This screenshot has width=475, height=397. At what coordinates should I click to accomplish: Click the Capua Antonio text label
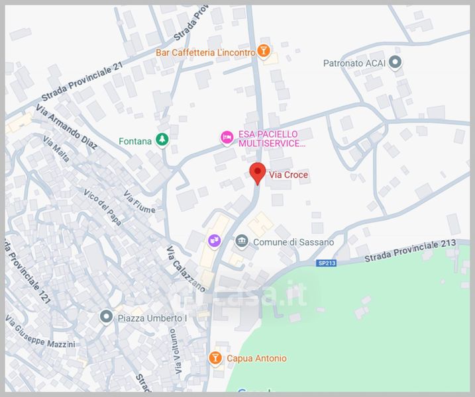pyautogui.click(x=256, y=358)
